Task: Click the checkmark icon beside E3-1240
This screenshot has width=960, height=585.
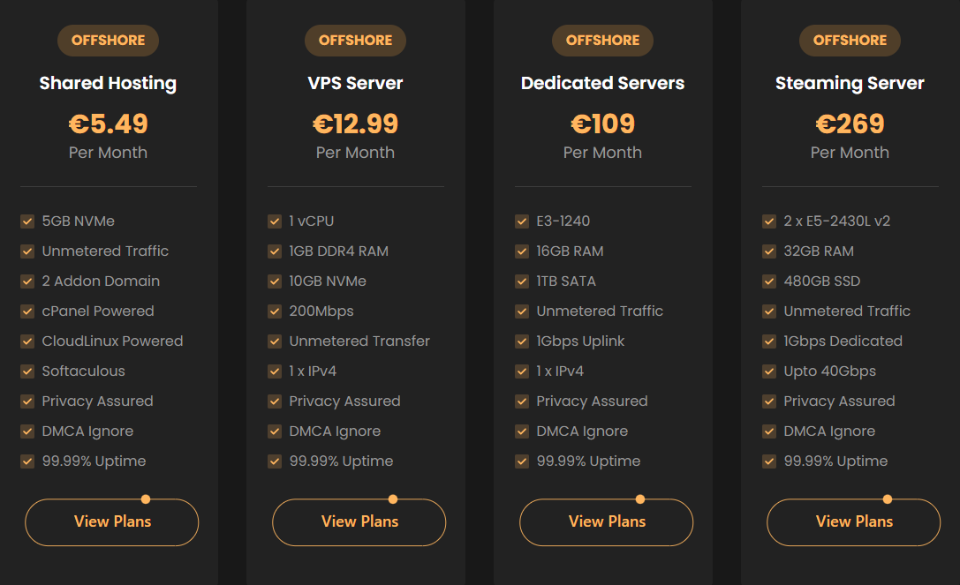Action: point(522,221)
